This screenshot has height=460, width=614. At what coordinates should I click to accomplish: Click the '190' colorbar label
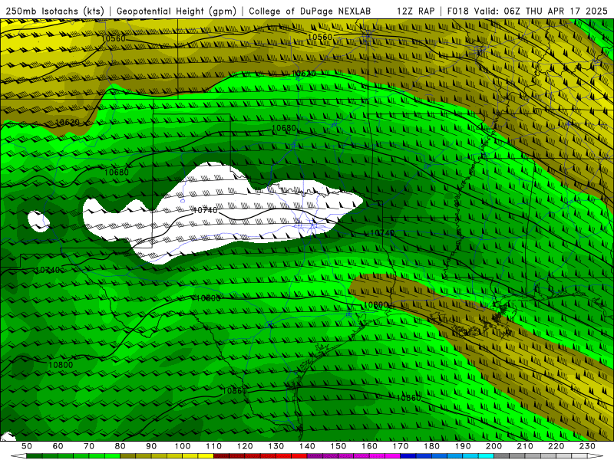463,446
